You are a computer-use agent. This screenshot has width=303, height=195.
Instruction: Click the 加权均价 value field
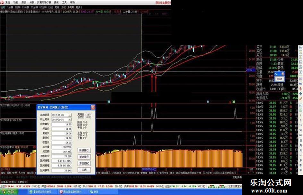(62, 156)
